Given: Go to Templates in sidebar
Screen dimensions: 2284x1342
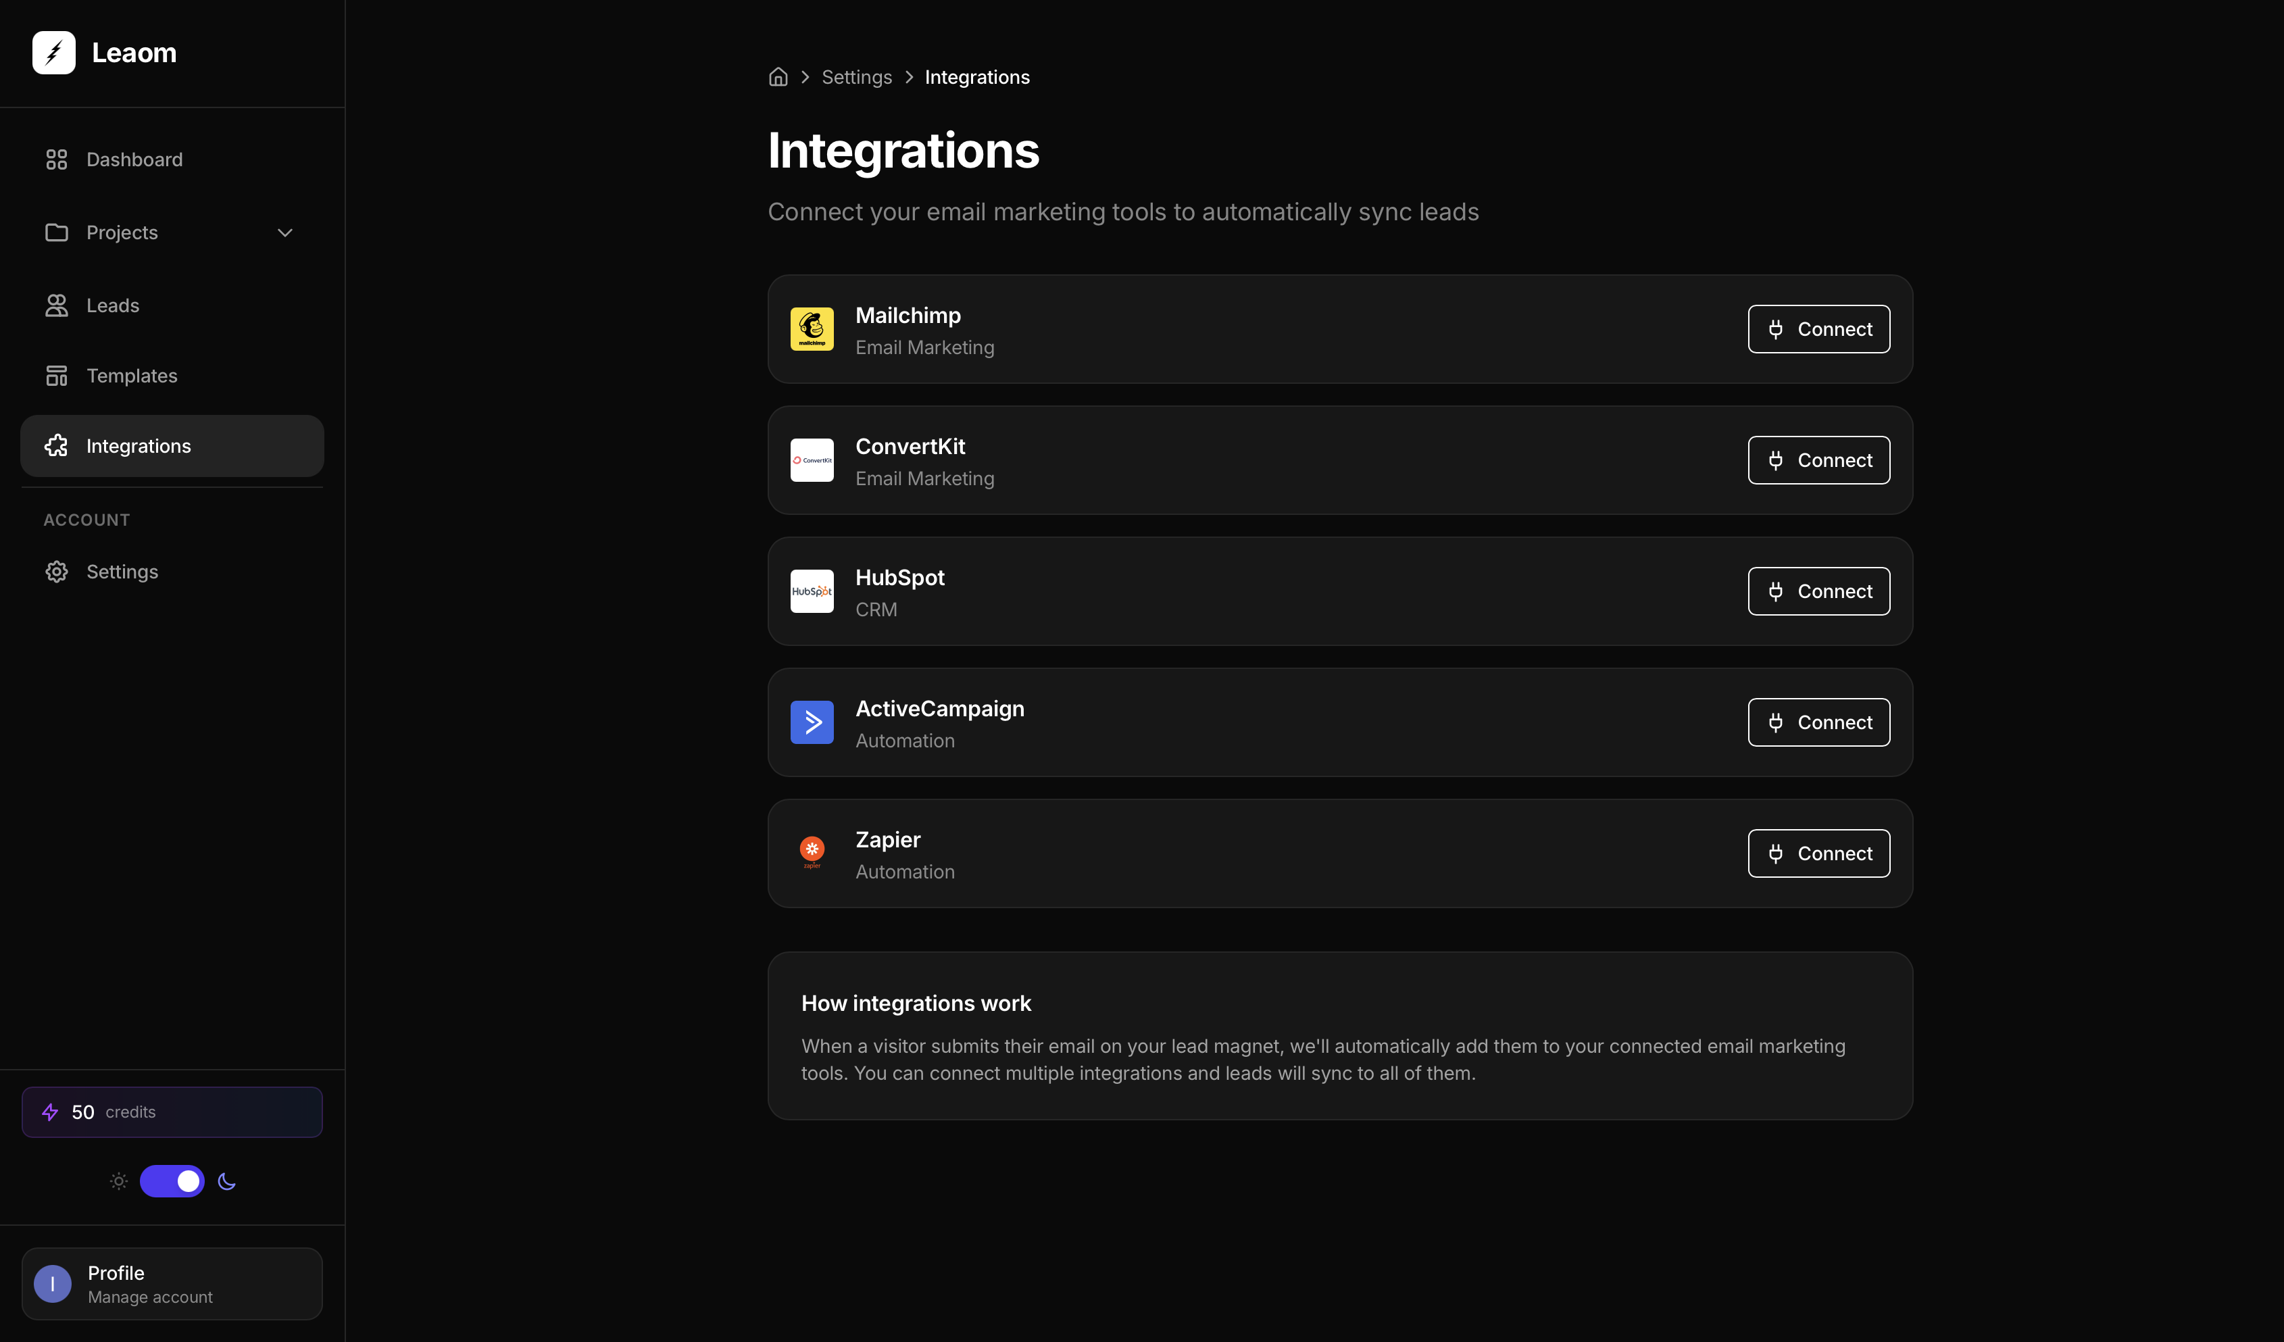Looking at the screenshot, I should click(x=131, y=376).
